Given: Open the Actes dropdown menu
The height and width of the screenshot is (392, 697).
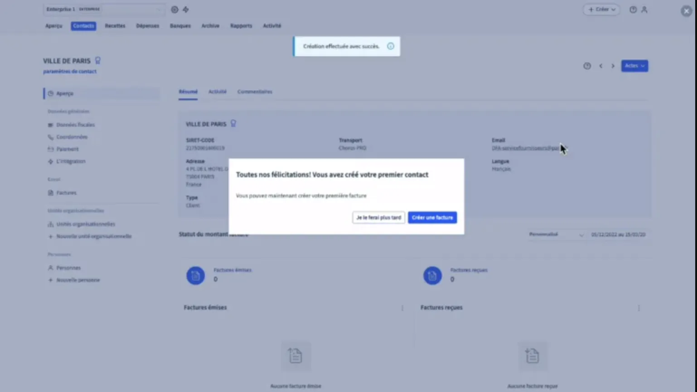Looking at the screenshot, I should point(634,66).
